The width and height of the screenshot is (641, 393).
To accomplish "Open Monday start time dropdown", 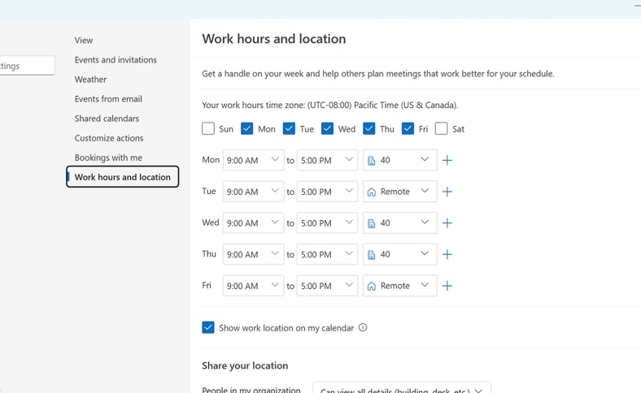I will 253,161.
